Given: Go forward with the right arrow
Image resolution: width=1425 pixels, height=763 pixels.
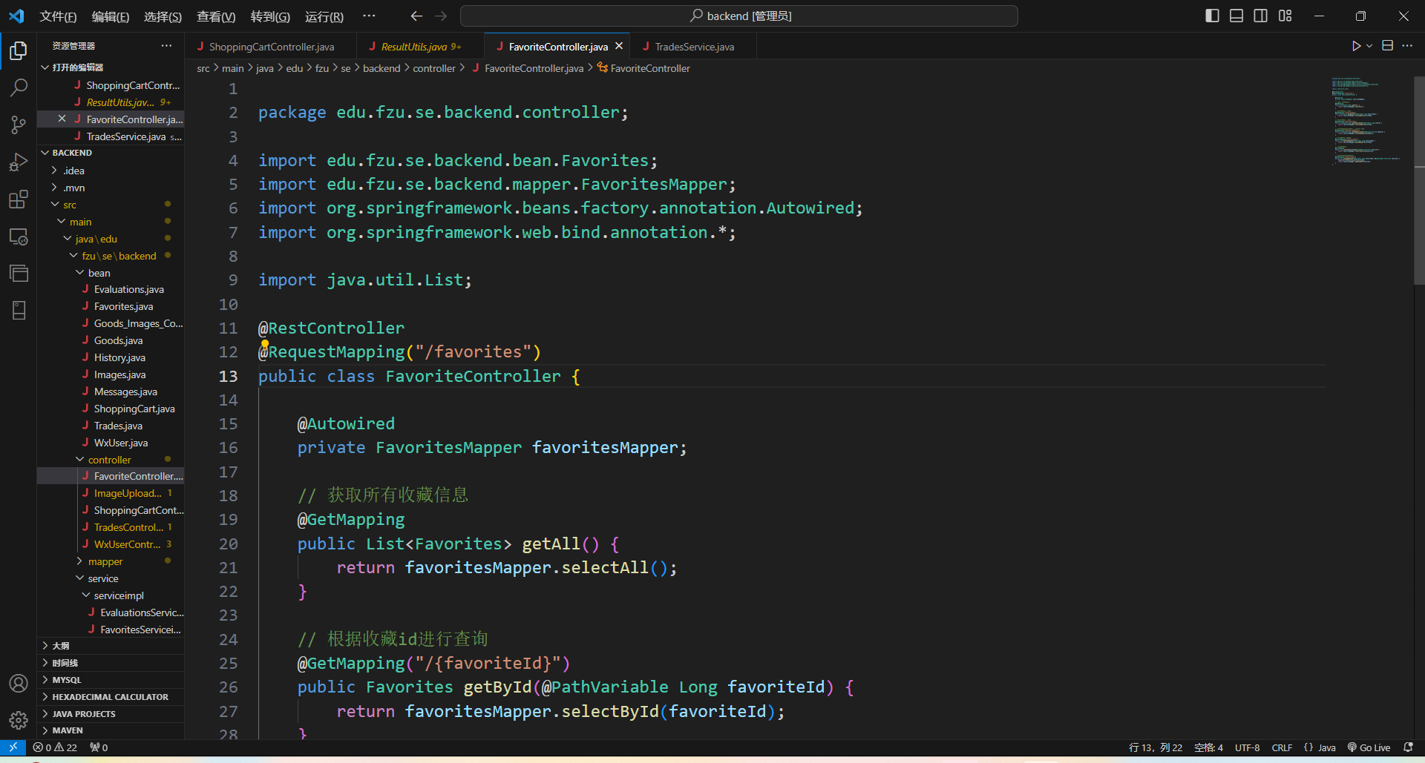Looking at the screenshot, I should click(441, 16).
